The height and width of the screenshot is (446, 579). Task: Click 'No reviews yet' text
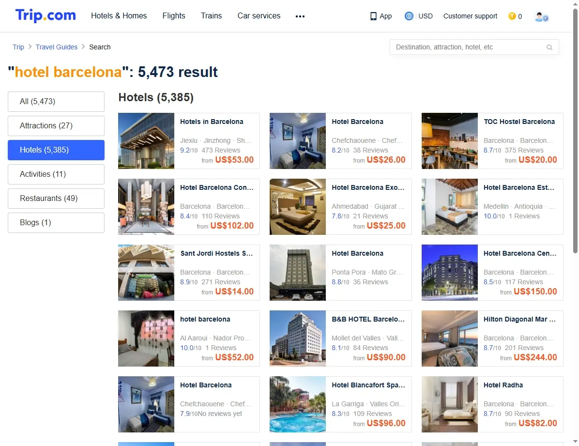click(x=220, y=414)
